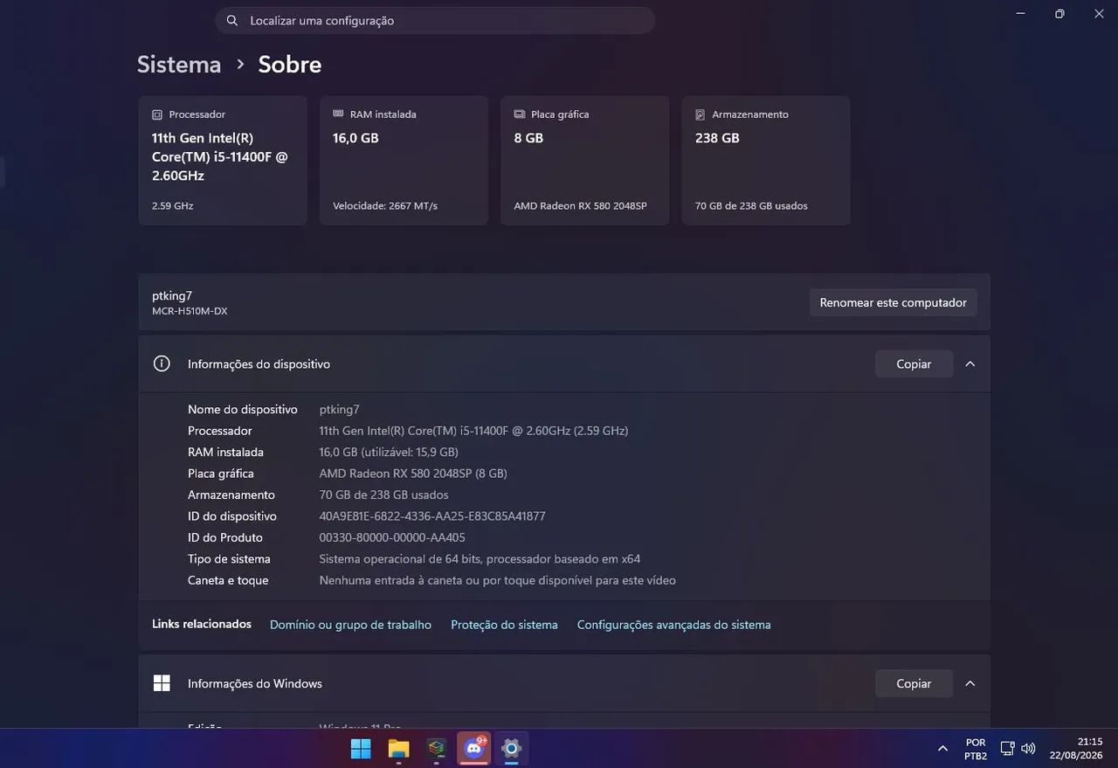This screenshot has width=1118, height=768.
Task: Click '16,0 GB (utilizável: 15,9 GB)' value
Action: coord(389,453)
